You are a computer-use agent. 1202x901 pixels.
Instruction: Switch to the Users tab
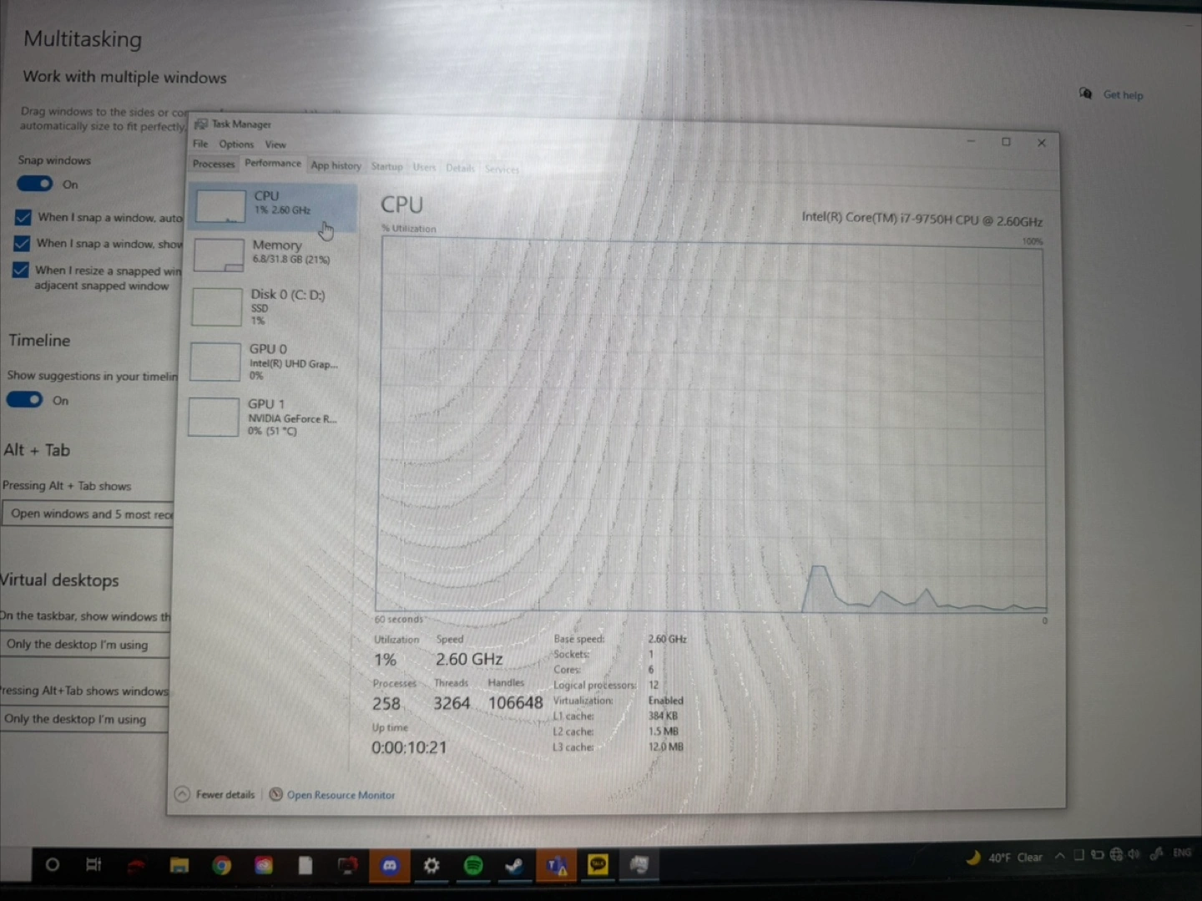(424, 167)
